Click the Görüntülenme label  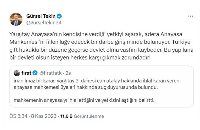(89, 116)
